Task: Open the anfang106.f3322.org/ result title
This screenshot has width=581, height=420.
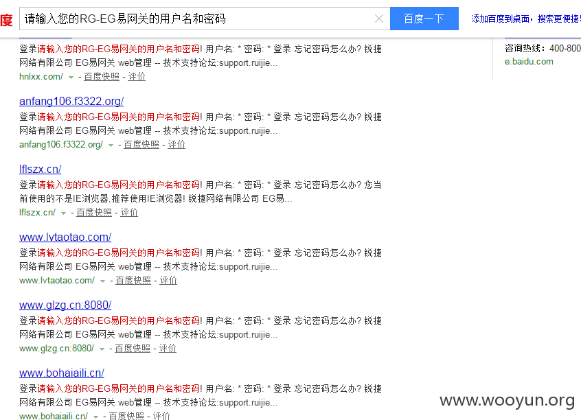Action: (x=71, y=101)
